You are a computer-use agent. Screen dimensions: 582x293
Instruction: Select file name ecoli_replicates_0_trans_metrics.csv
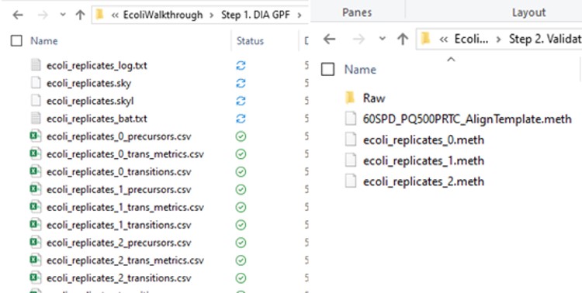pyautogui.click(x=125, y=154)
